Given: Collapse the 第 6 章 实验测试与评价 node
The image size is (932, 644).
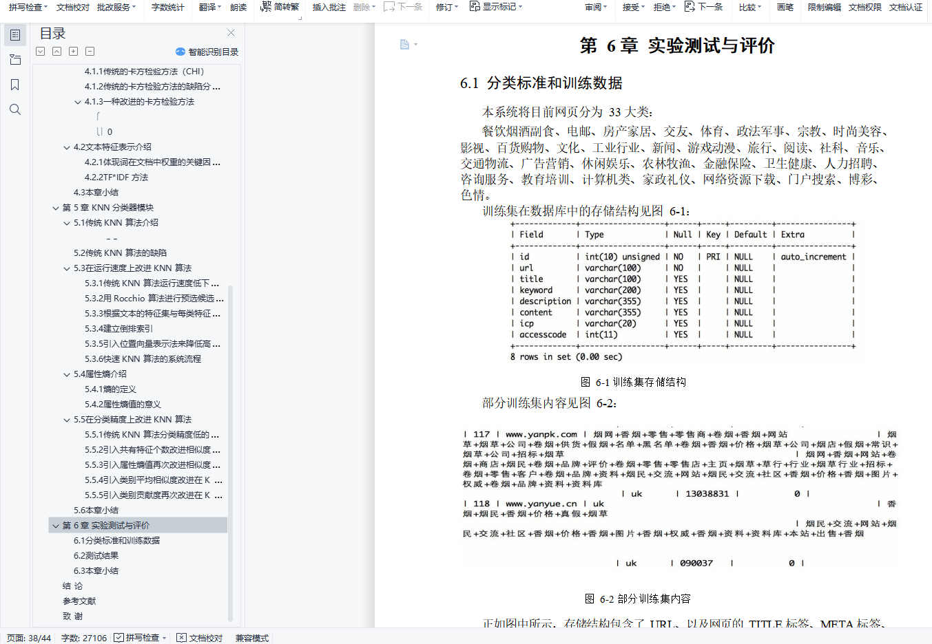Looking at the screenshot, I should (56, 526).
